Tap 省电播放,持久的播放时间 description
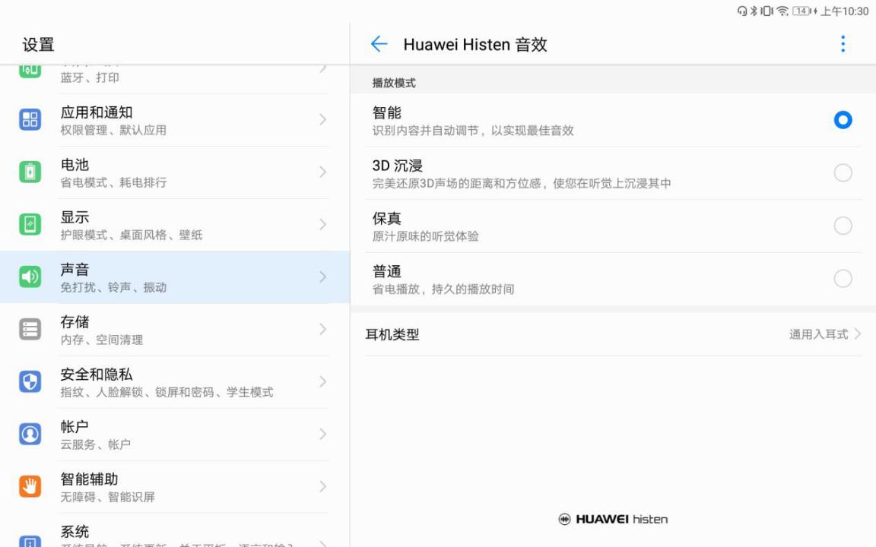Screen dimensions: 876x547 click(x=443, y=289)
